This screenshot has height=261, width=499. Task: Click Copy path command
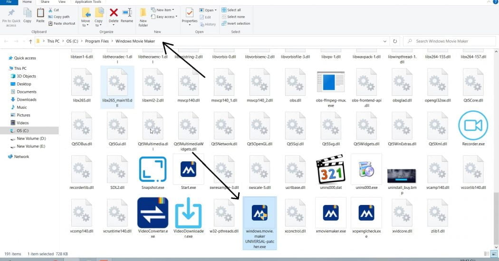click(59, 17)
